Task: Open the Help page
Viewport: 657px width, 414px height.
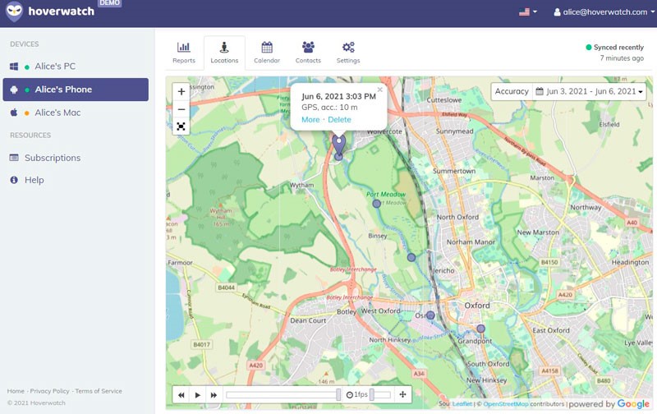Action: [34, 180]
